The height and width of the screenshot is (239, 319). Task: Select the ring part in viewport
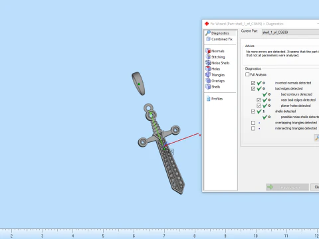pos(138,84)
